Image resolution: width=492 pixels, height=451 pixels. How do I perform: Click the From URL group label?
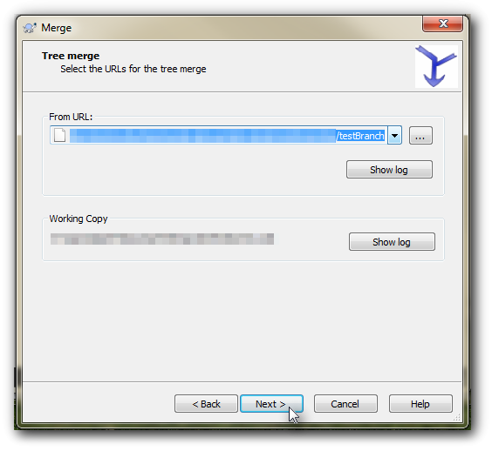point(71,117)
